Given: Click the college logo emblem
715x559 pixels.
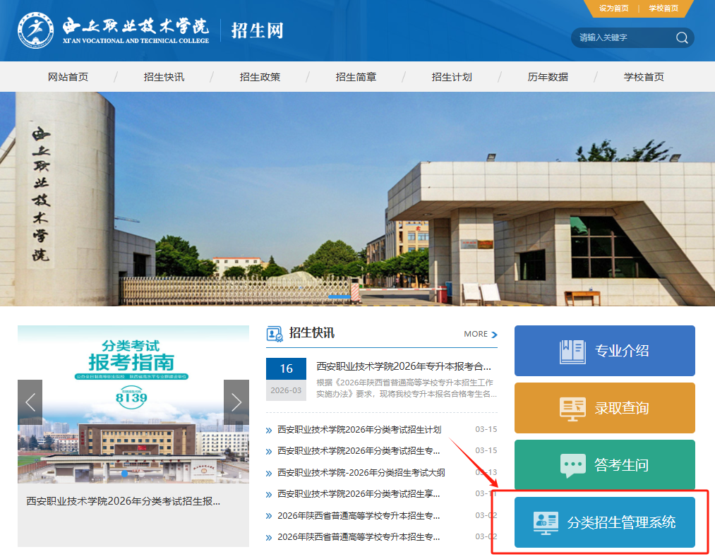Looking at the screenshot, I should [x=35, y=30].
